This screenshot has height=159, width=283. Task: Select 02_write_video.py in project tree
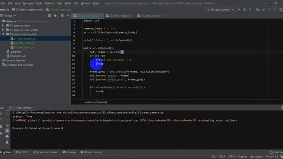(x=24, y=43)
